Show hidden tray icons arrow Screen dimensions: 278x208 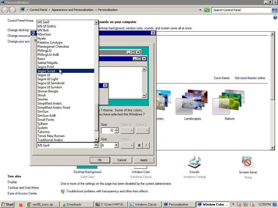coord(233,204)
